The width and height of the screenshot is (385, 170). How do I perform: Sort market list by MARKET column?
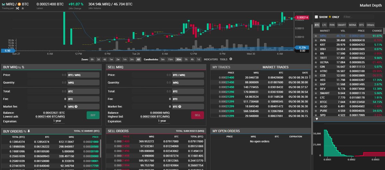(325, 31)
